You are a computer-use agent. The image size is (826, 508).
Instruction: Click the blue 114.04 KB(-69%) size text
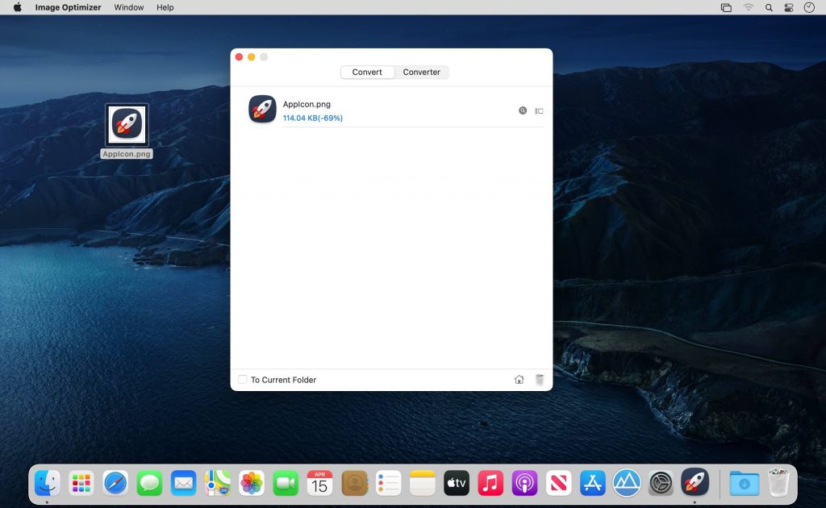pyautogui.click(x=311, y=118)
